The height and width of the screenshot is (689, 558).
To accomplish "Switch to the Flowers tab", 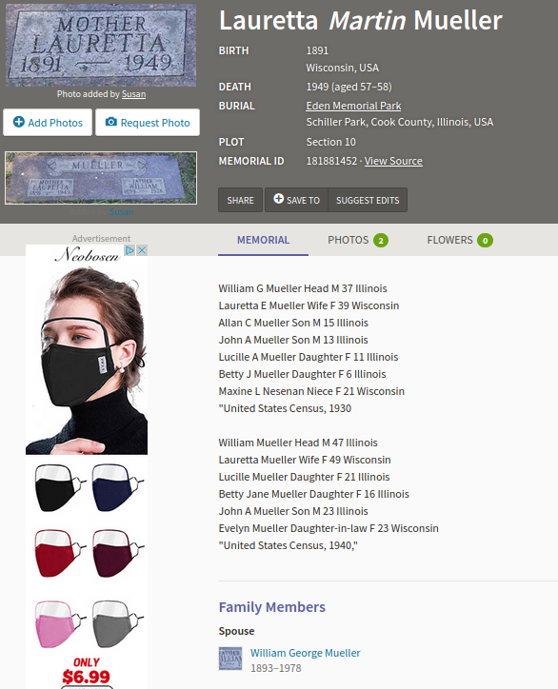I will tap(460, 240).
